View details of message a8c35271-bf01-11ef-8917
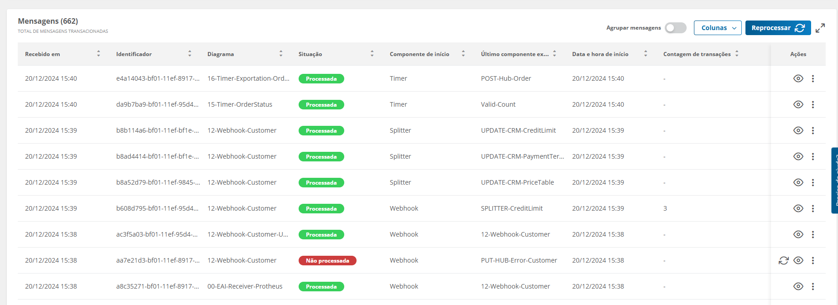 tap(798, 286)
